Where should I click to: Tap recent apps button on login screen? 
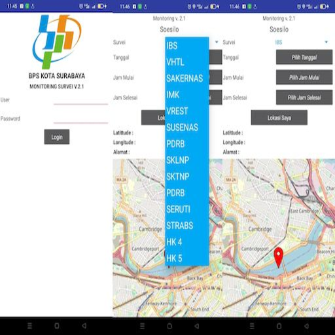tap(29, 326)
